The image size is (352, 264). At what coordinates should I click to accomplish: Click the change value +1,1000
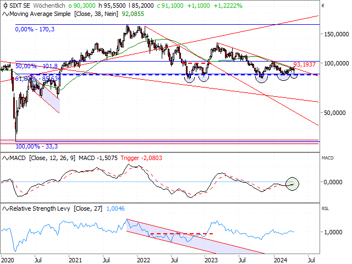tap(198, 5)
